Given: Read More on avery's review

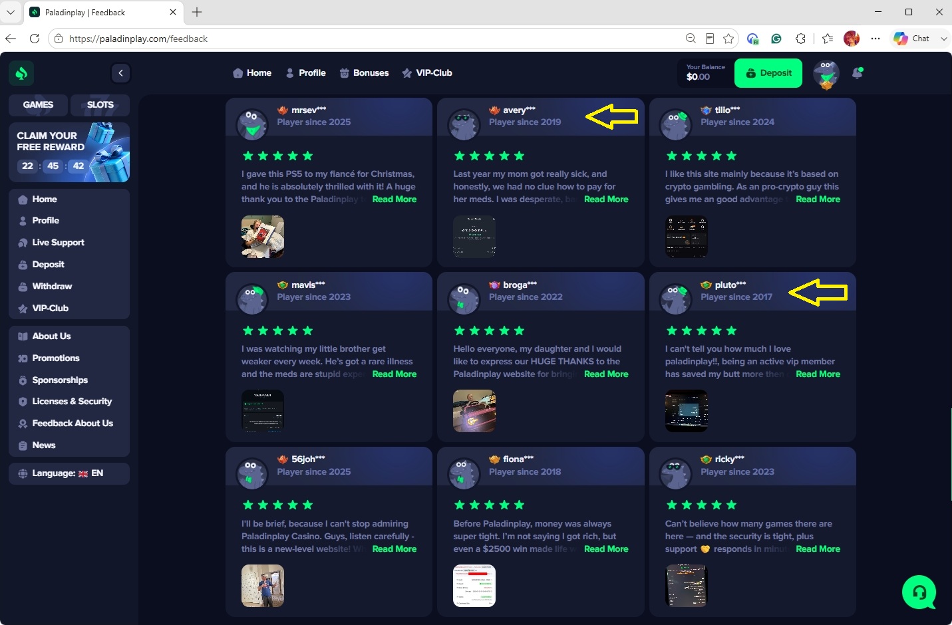Looking at the screenshot, I should pyautogui.click(x=606, y=199).
